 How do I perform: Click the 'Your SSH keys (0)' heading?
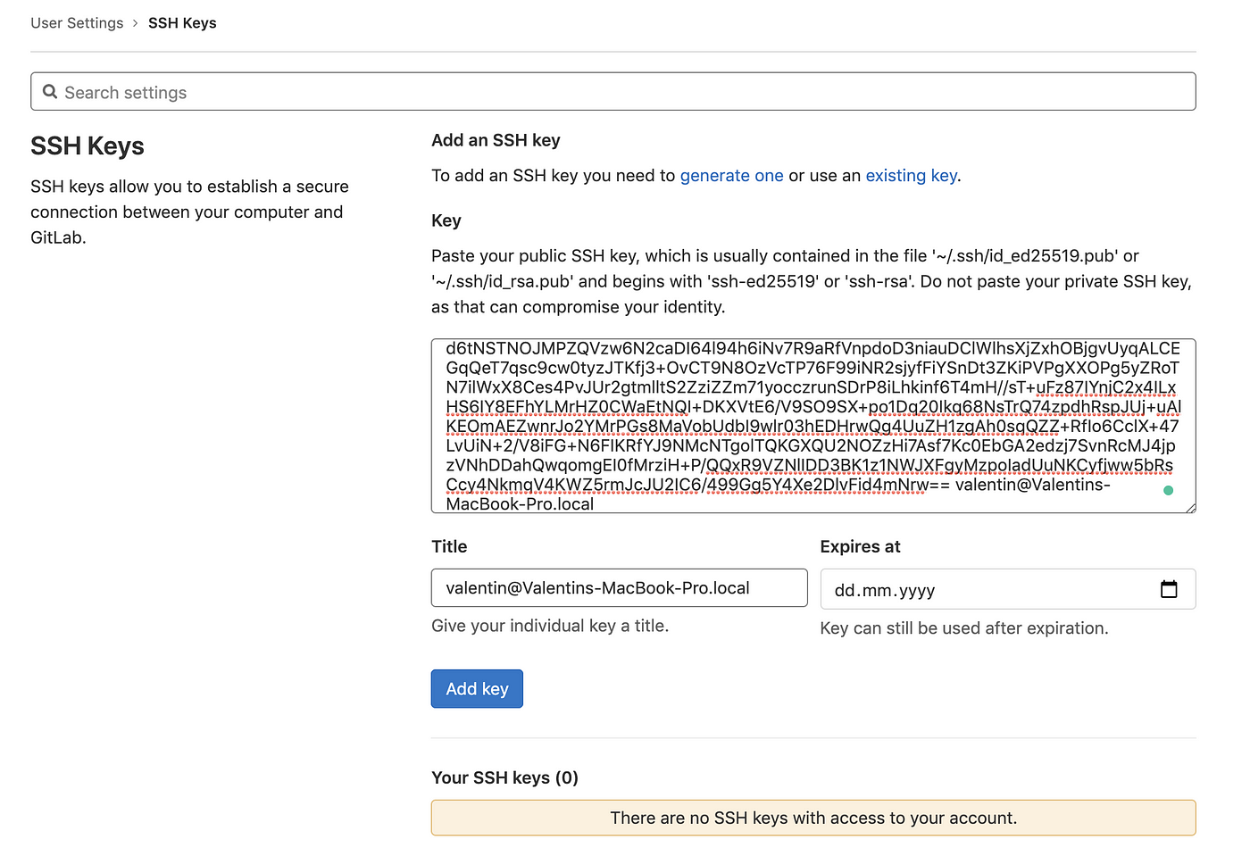pyautogui.click(x=504, y=778)
